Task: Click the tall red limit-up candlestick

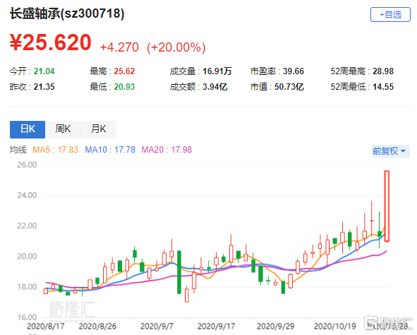Action: [x=387, y=206]
